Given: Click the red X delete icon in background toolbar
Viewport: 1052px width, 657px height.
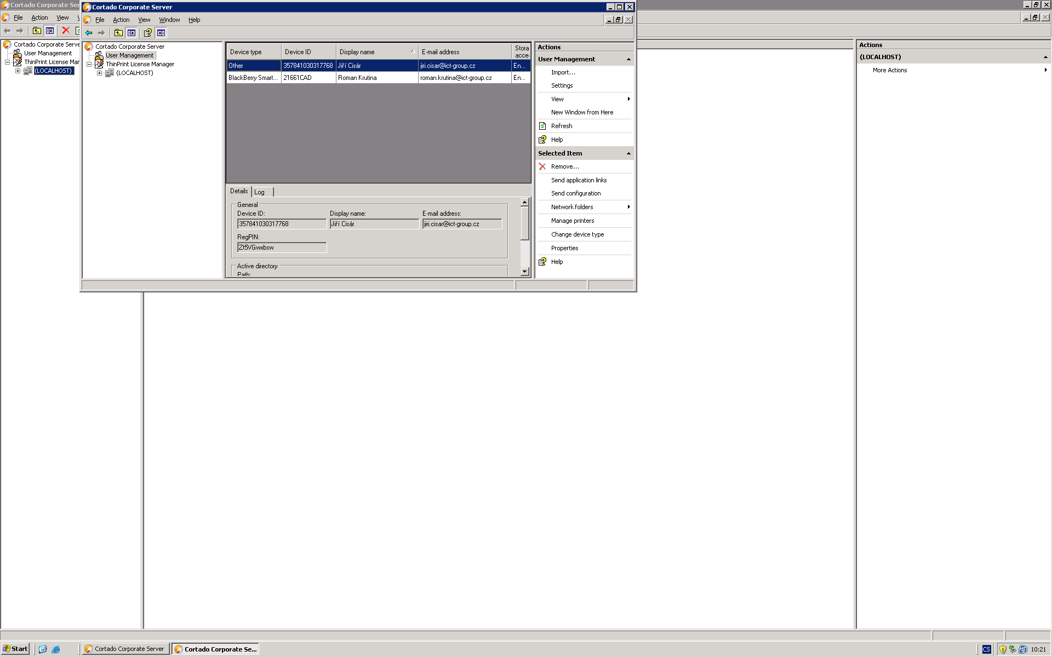Looking at the screenshot, I should [x=66, y=31].
